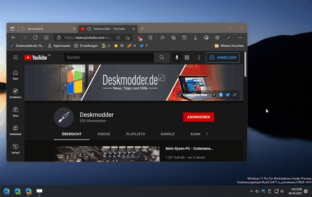Open the Mein Ryzen-PC video title
This screenshot has height=197, width=312.
(189, 148)
